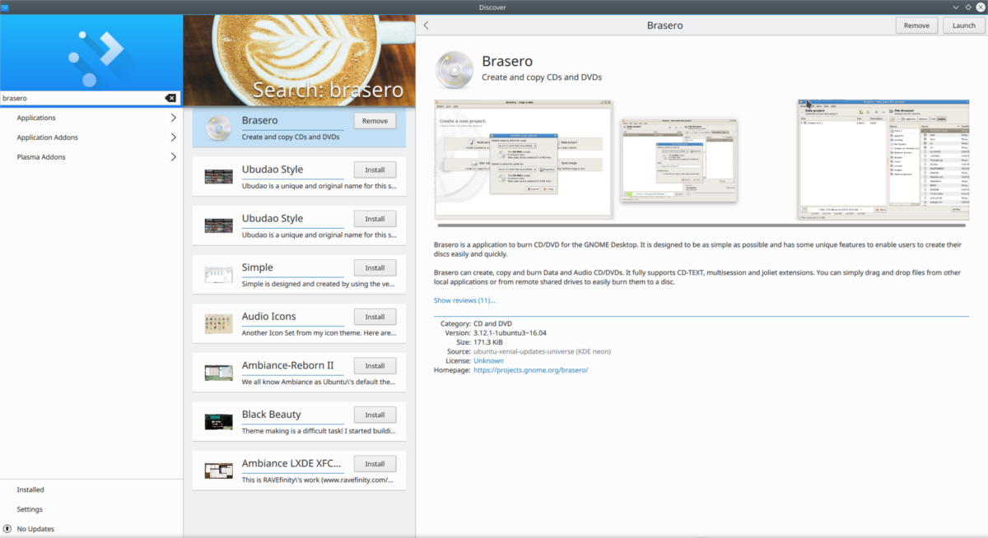Click Remove button in the details header

(916, 26)
